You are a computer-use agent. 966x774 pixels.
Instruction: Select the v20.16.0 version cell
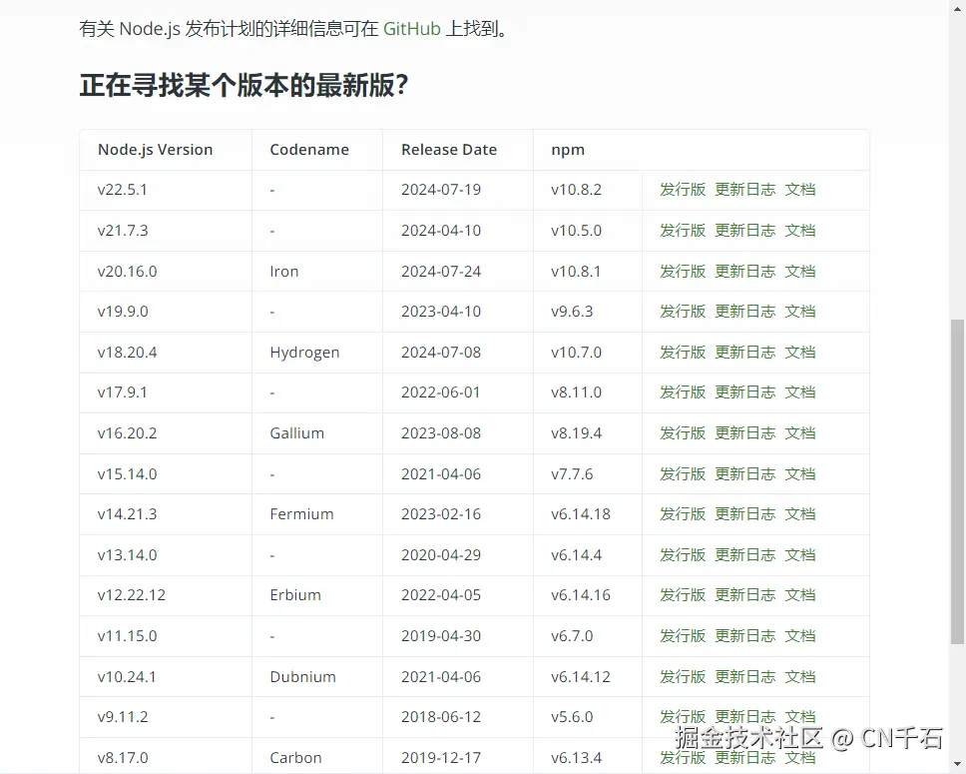click(x=165, y=272)
